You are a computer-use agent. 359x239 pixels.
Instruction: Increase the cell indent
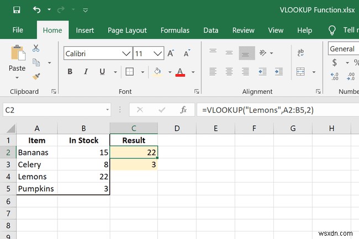pos(278,72)
